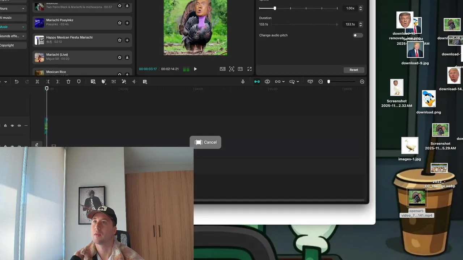Toggle Change audio pitch switch
The image size is (463, 260).
358,35
